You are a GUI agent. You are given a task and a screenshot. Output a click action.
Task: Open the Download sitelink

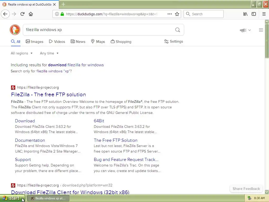(25, 121)
